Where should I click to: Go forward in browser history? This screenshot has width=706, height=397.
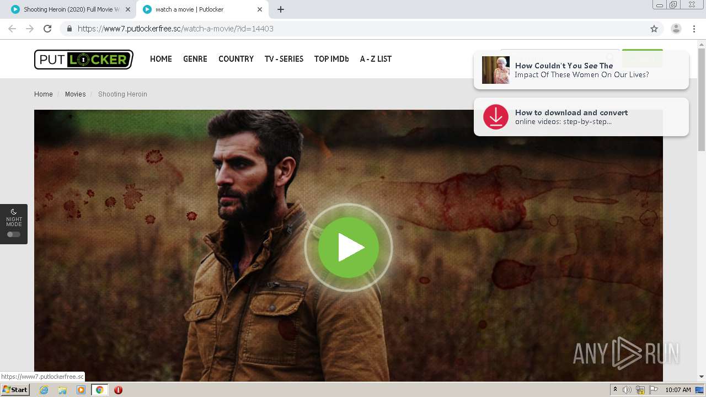point(30,29)
